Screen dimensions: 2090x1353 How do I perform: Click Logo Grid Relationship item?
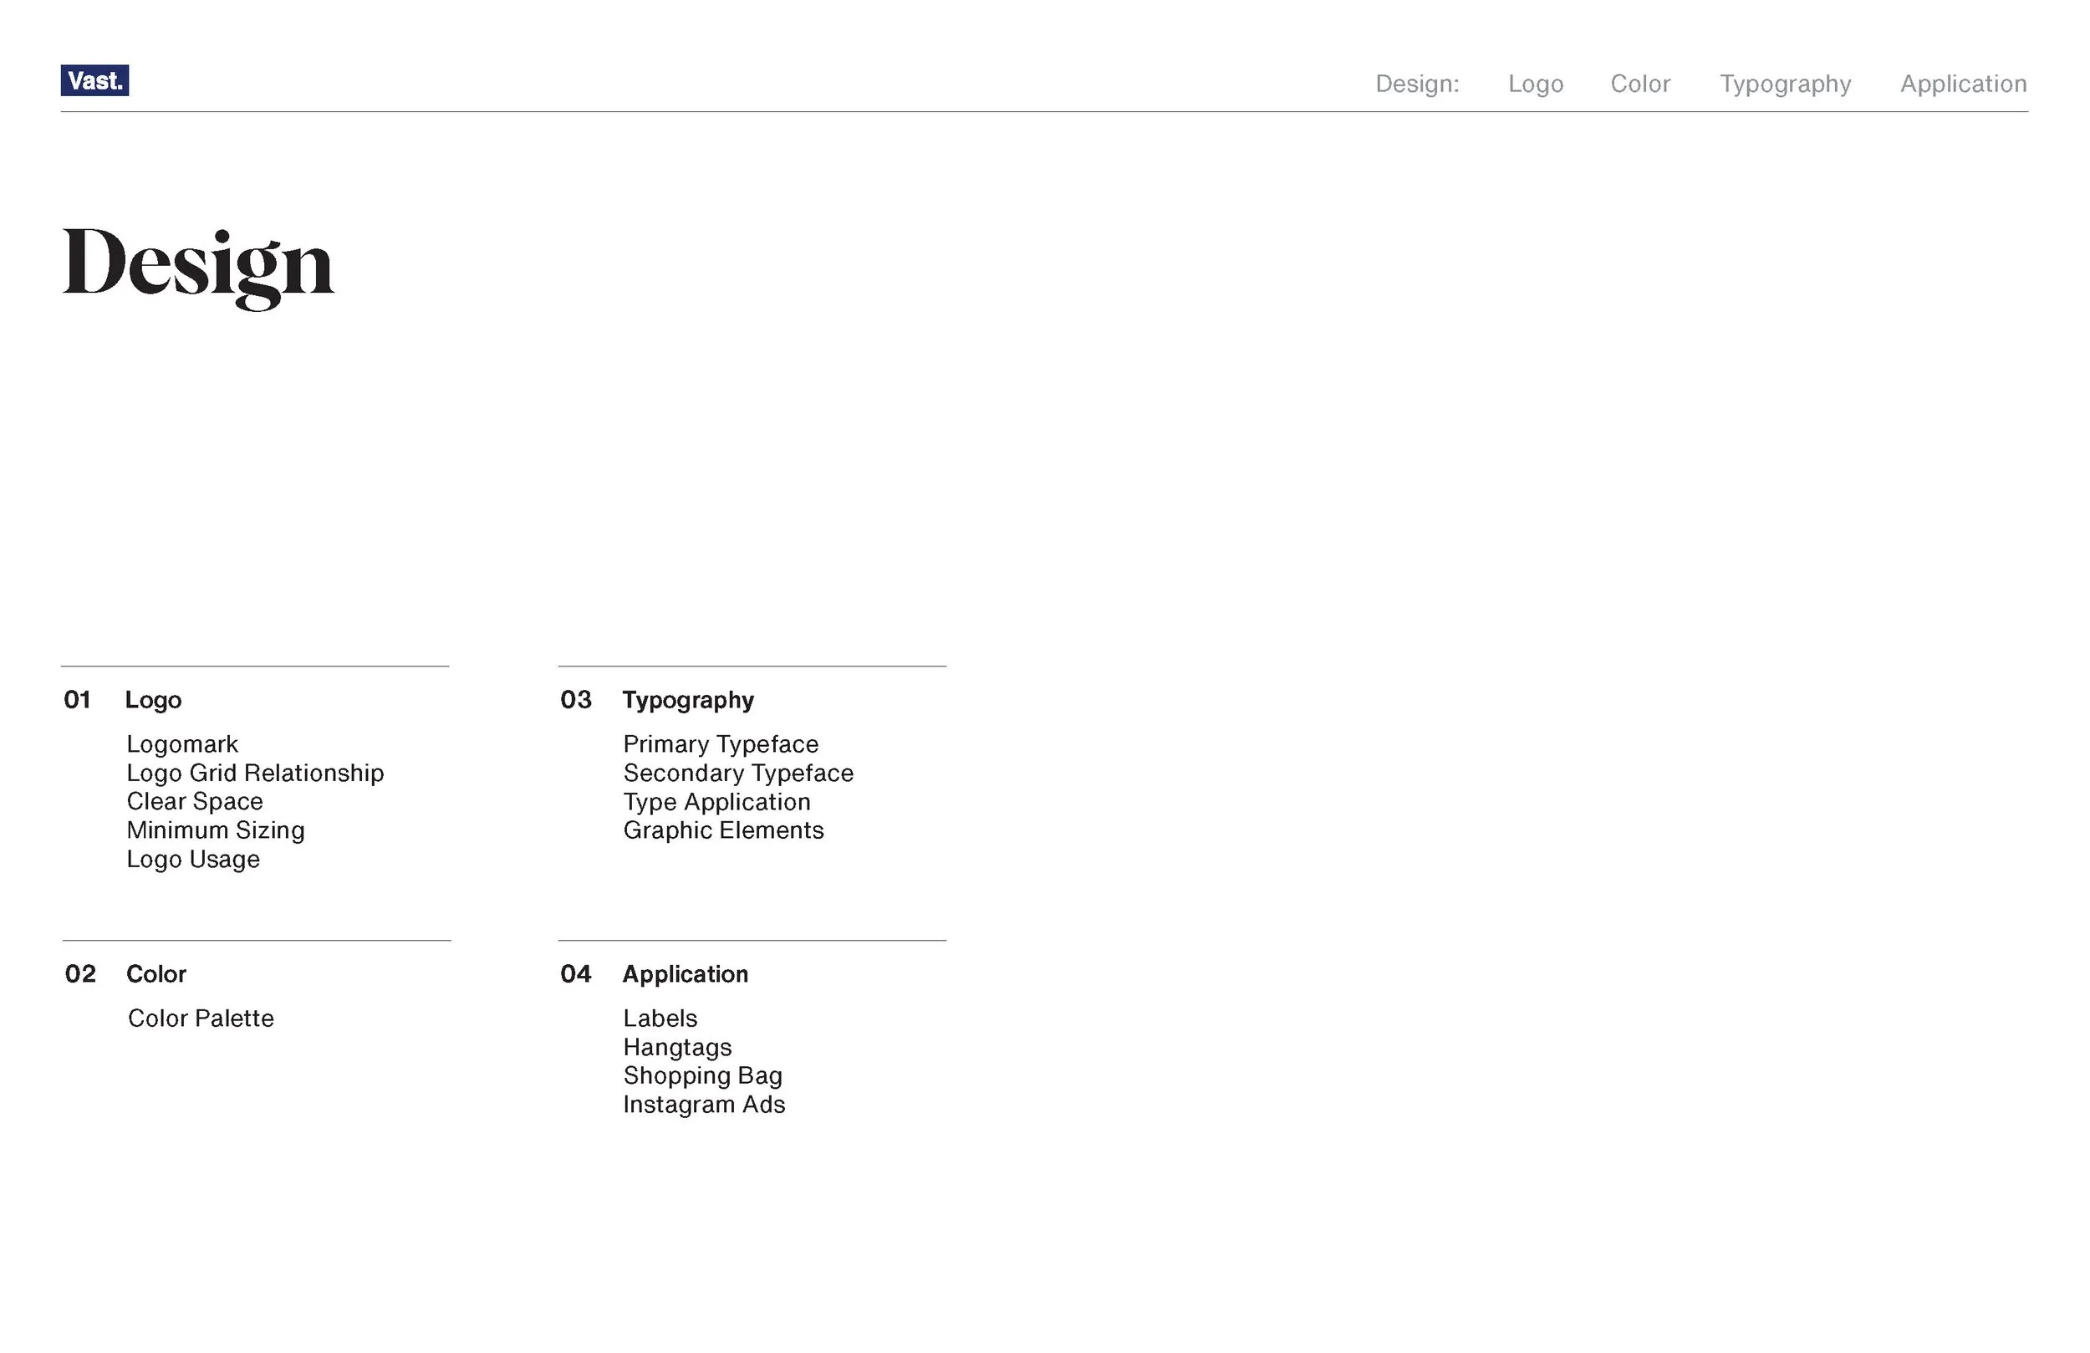[256, 774]
